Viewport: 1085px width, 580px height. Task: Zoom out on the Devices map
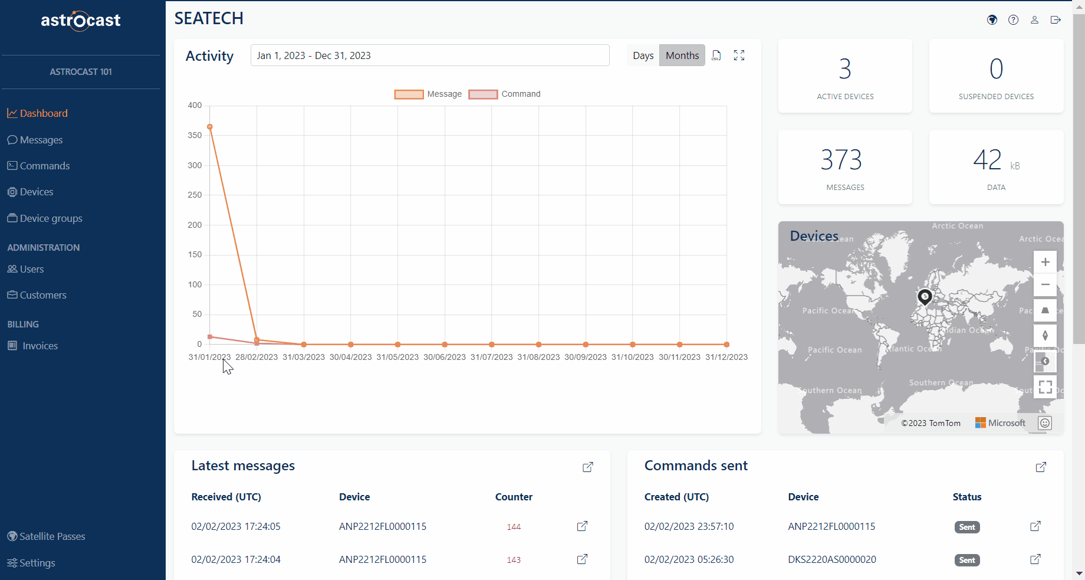coord(1045,284)
